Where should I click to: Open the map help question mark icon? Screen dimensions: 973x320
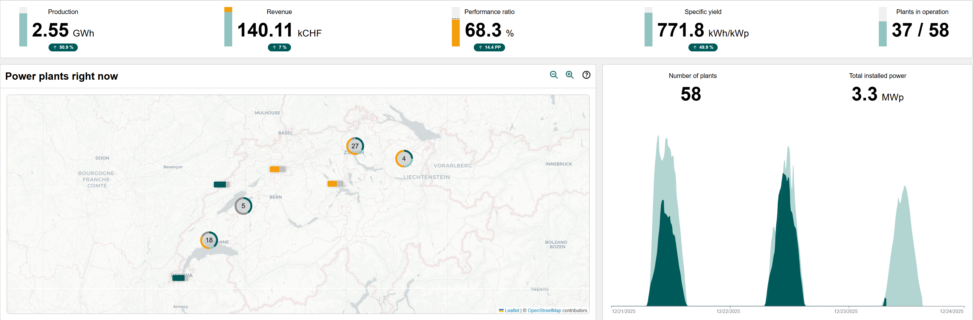[586, 75]
